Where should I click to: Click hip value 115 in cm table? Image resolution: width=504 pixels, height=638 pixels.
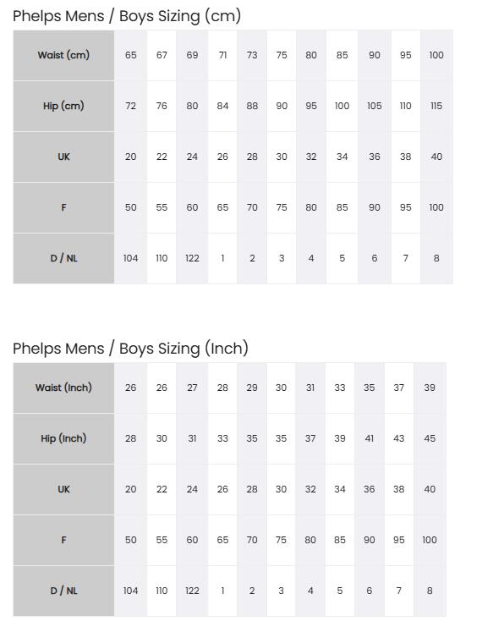(436, 106)
